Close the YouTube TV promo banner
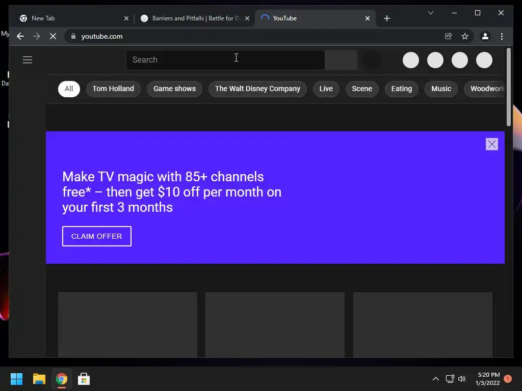The height and width of the screenshot is (391, 522). tap(492, 144)
